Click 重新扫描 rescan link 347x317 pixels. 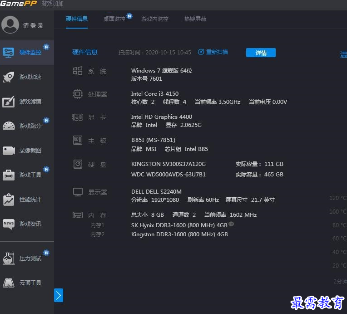point(217,52)
